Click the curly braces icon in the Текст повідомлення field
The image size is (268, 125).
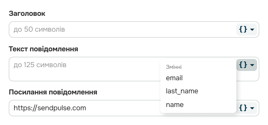tap(243, 65)
